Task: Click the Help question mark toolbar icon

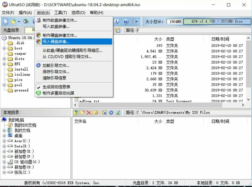Action: [x=126, y=21]
